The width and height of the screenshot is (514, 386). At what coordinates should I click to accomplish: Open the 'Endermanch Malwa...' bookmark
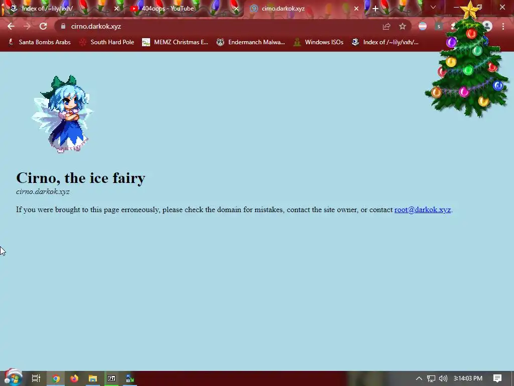pos(251,42)
